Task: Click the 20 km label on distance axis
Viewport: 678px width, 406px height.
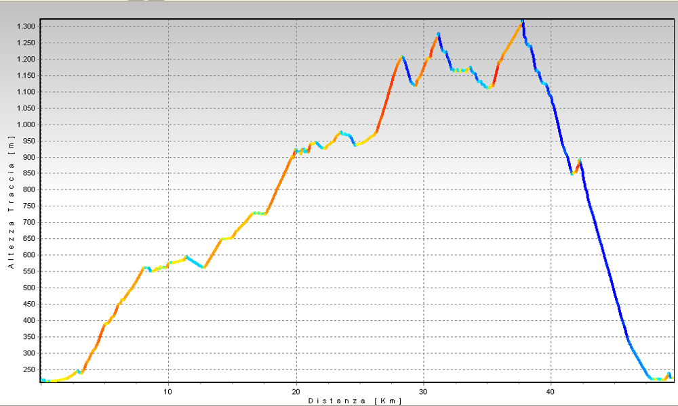Action: pyautogui.click(x=296, y=391)
